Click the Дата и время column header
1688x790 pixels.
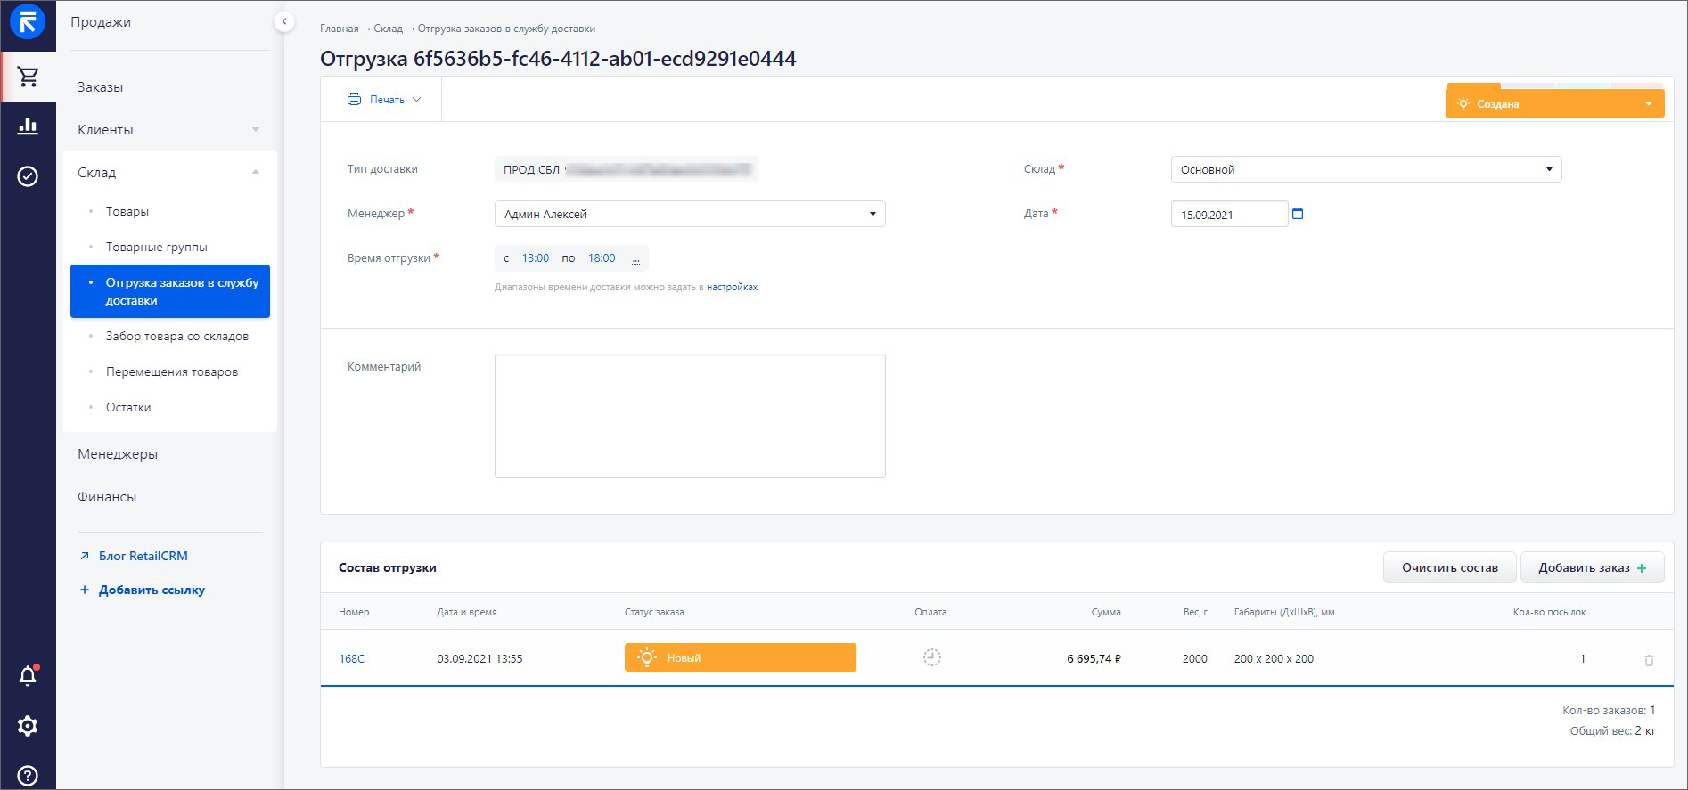(467, 612)
